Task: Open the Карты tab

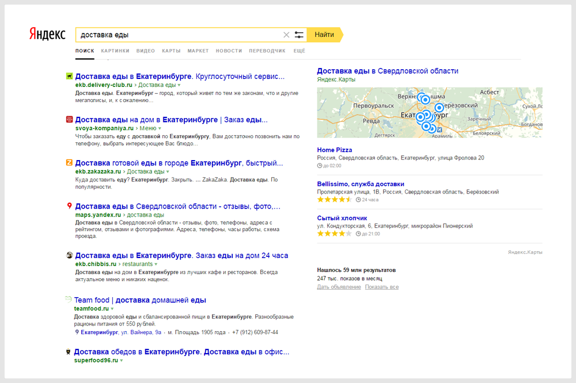Action: pos(171,51)
